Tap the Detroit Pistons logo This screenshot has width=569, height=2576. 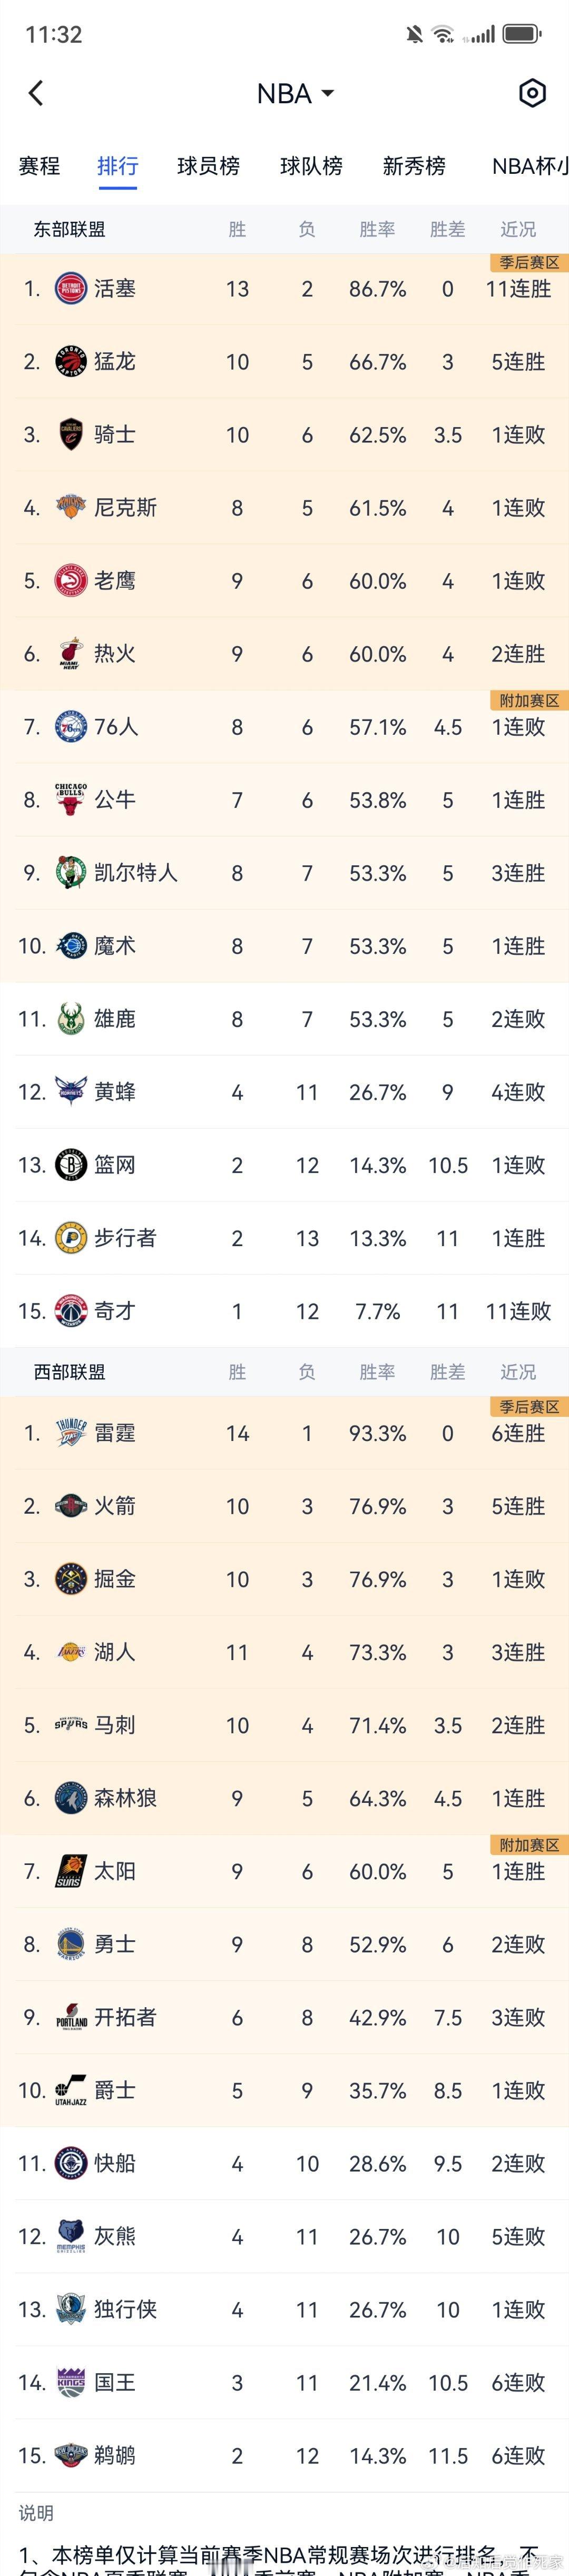(x=71, y=289)
